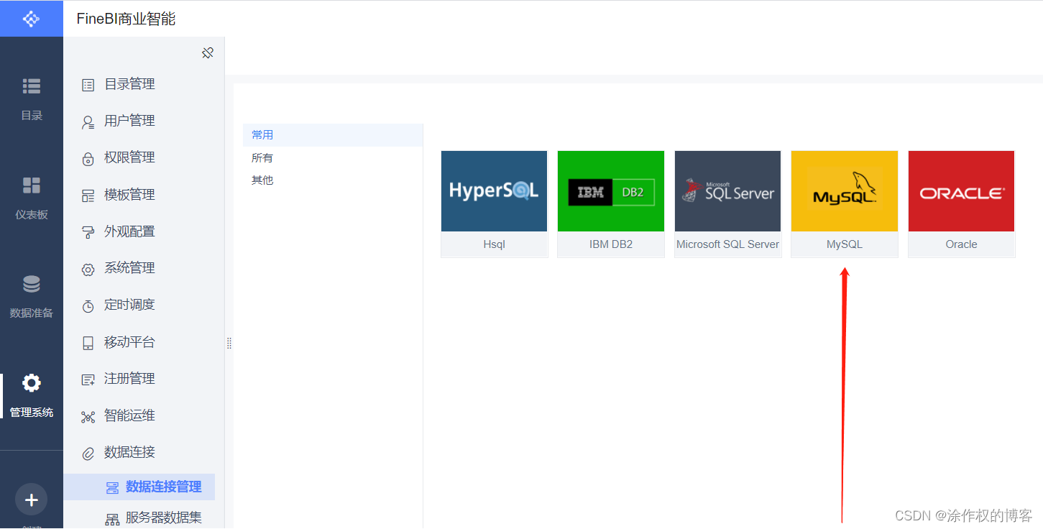
Task: Choose the IBM DB2 database tile
Action: pyautogui.click(x=611, y=204)
